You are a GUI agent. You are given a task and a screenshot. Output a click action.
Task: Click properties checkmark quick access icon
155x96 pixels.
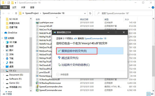(9, 3)
